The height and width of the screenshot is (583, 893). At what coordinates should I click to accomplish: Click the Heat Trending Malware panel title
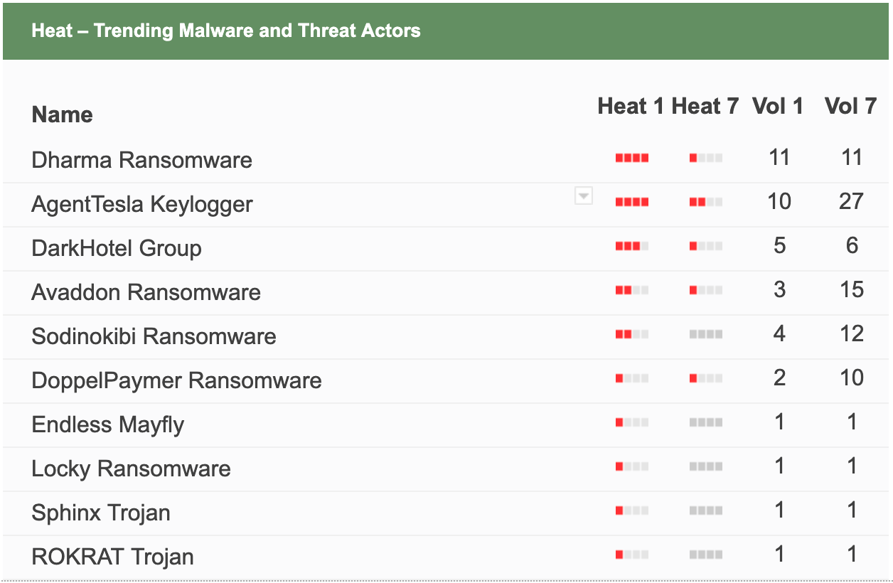[x=226, y=31]
